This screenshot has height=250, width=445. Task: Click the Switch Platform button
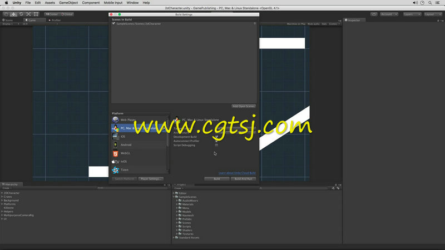(x=124, y=179)
